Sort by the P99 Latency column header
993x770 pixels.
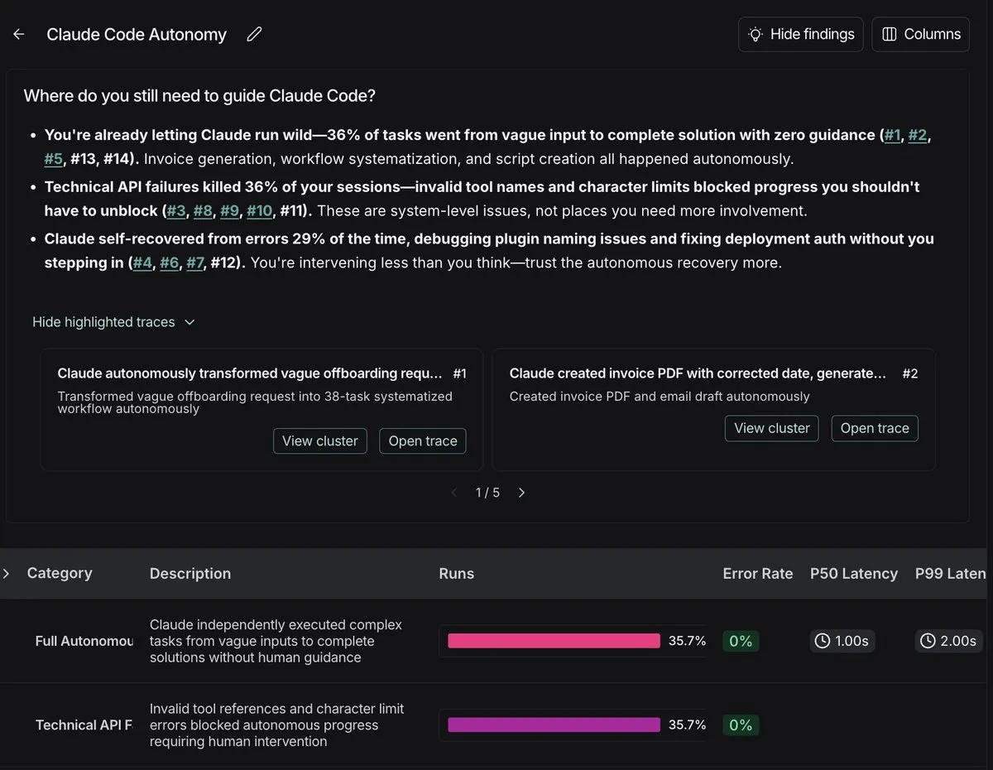[951, 573]
